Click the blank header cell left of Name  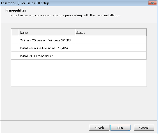click(15, 33)
